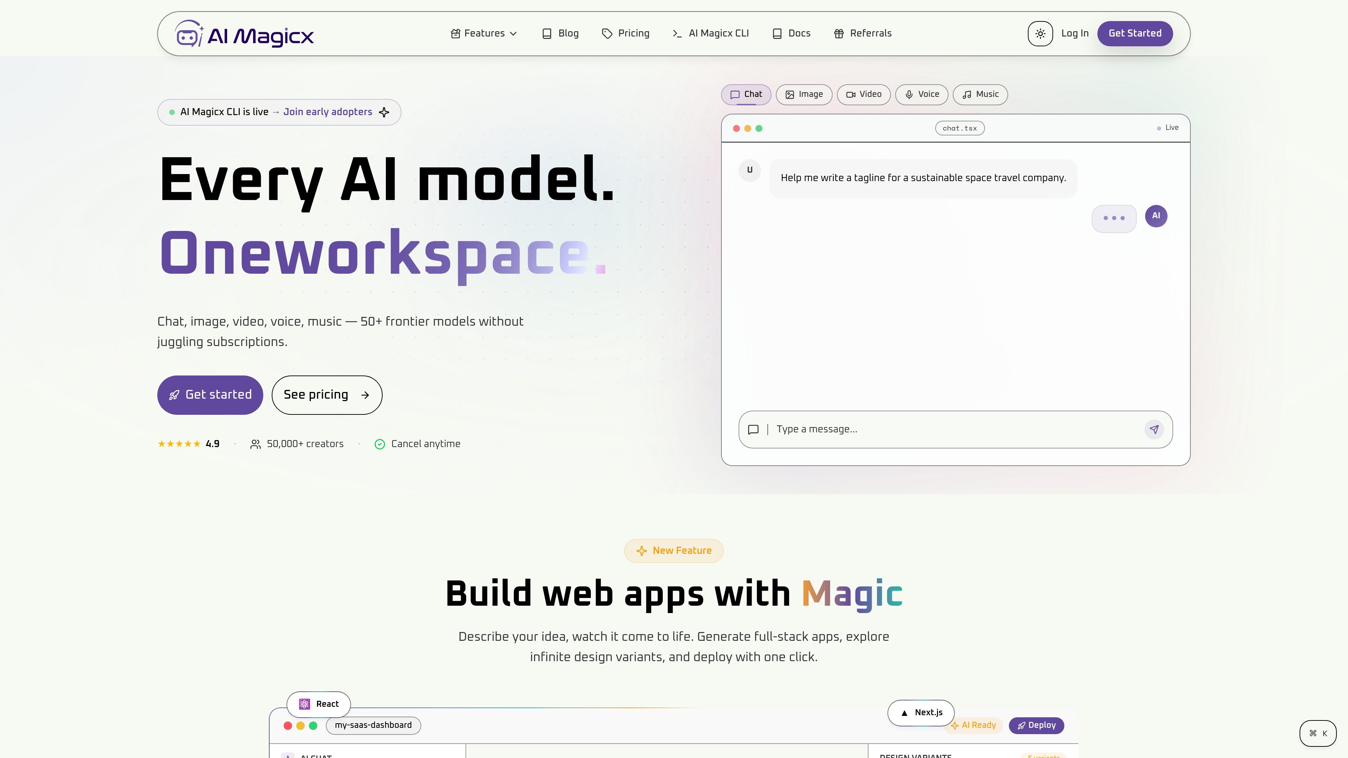Click the typing dots bubble
The height and width of the screenshot is (758, 1348).
pos(1114,219)
